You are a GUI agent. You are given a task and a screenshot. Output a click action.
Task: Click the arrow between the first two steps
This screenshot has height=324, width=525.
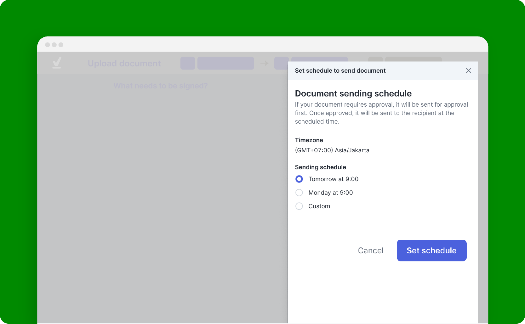(264, 64)
